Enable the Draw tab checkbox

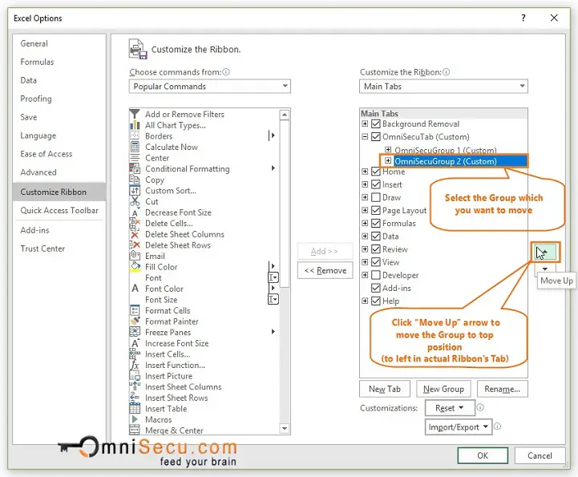pyautogui.click(x=376, y=197)
